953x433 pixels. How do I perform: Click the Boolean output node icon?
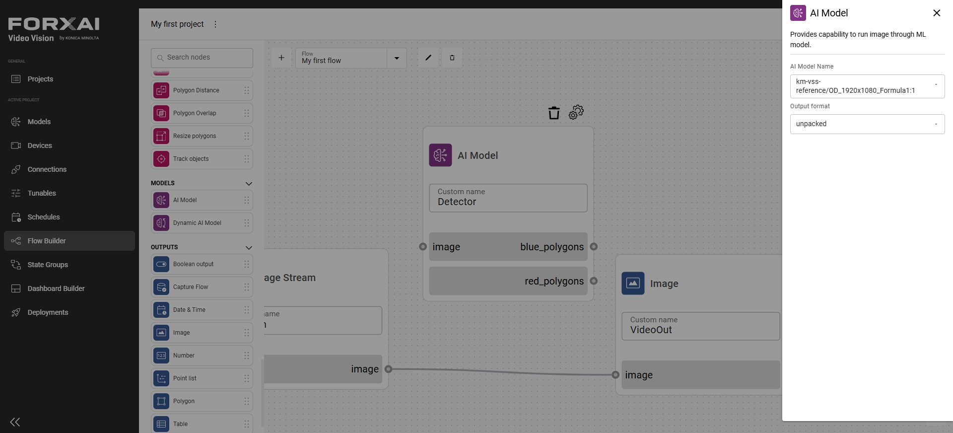pyautogui.click(x=161, y=264)
